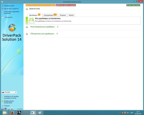Click the DriverPack Solution globe logo
This screenshot has width=144, height=115.
pos(12,28)
